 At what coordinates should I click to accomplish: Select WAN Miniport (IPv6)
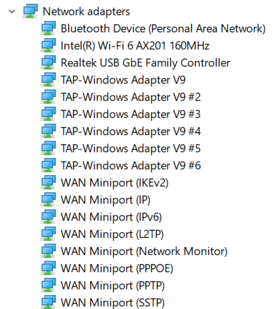[x=111, y=217]
